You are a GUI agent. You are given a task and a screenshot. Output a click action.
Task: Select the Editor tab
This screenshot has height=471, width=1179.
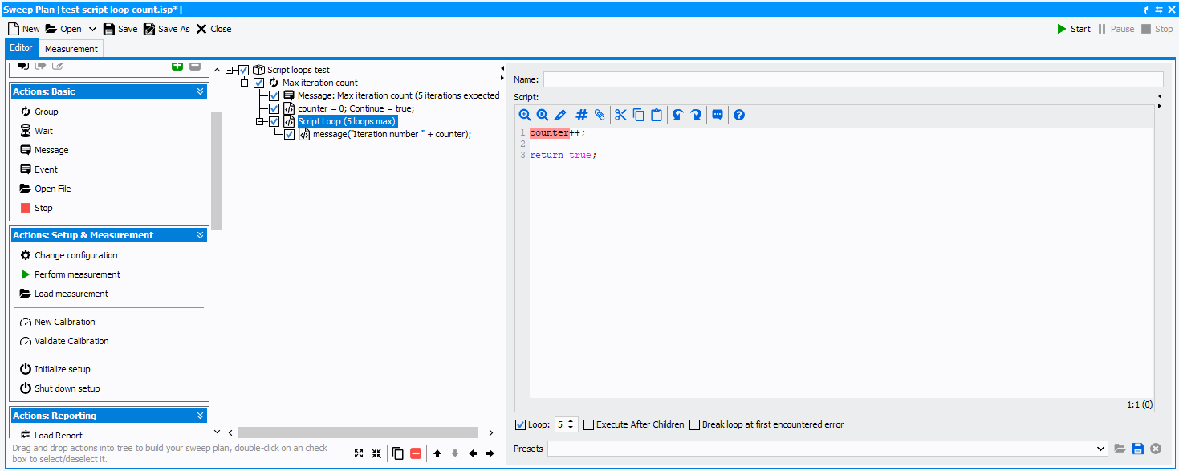point(22,47)
